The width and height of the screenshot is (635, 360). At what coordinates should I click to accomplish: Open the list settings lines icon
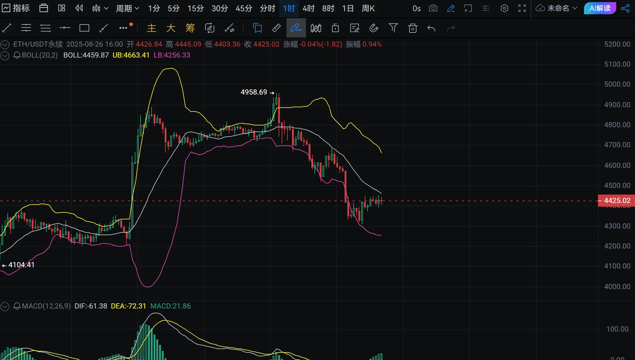[486, 8]
